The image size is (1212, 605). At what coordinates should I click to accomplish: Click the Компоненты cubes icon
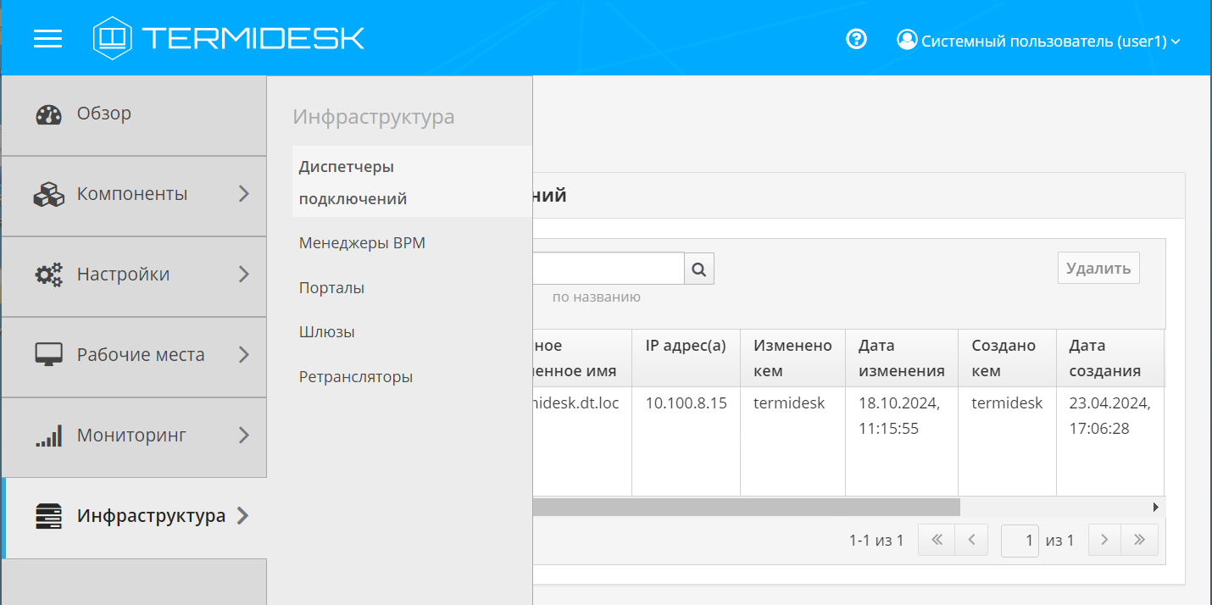click(x=48, y=195)
